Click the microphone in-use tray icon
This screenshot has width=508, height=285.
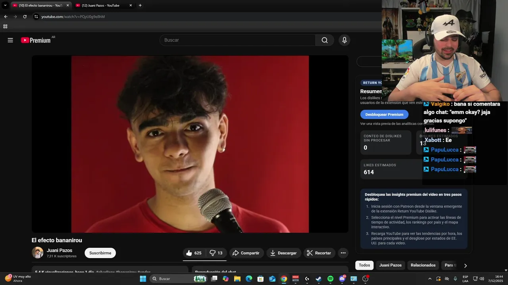point(455,279)
